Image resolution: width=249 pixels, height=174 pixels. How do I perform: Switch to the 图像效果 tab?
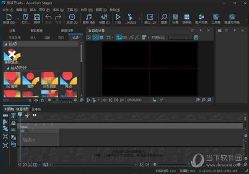click(67, 31)
